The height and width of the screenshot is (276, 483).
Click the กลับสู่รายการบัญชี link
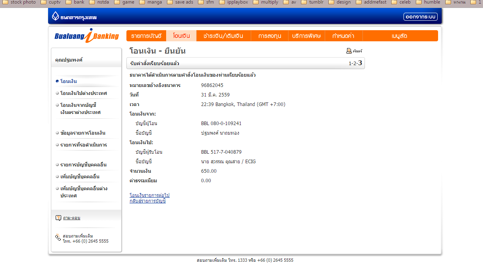point(147,201)
